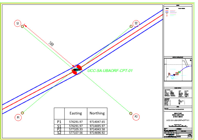Click the S2 row label in table
Screen dimensions: 198x140
coord(59,133)
